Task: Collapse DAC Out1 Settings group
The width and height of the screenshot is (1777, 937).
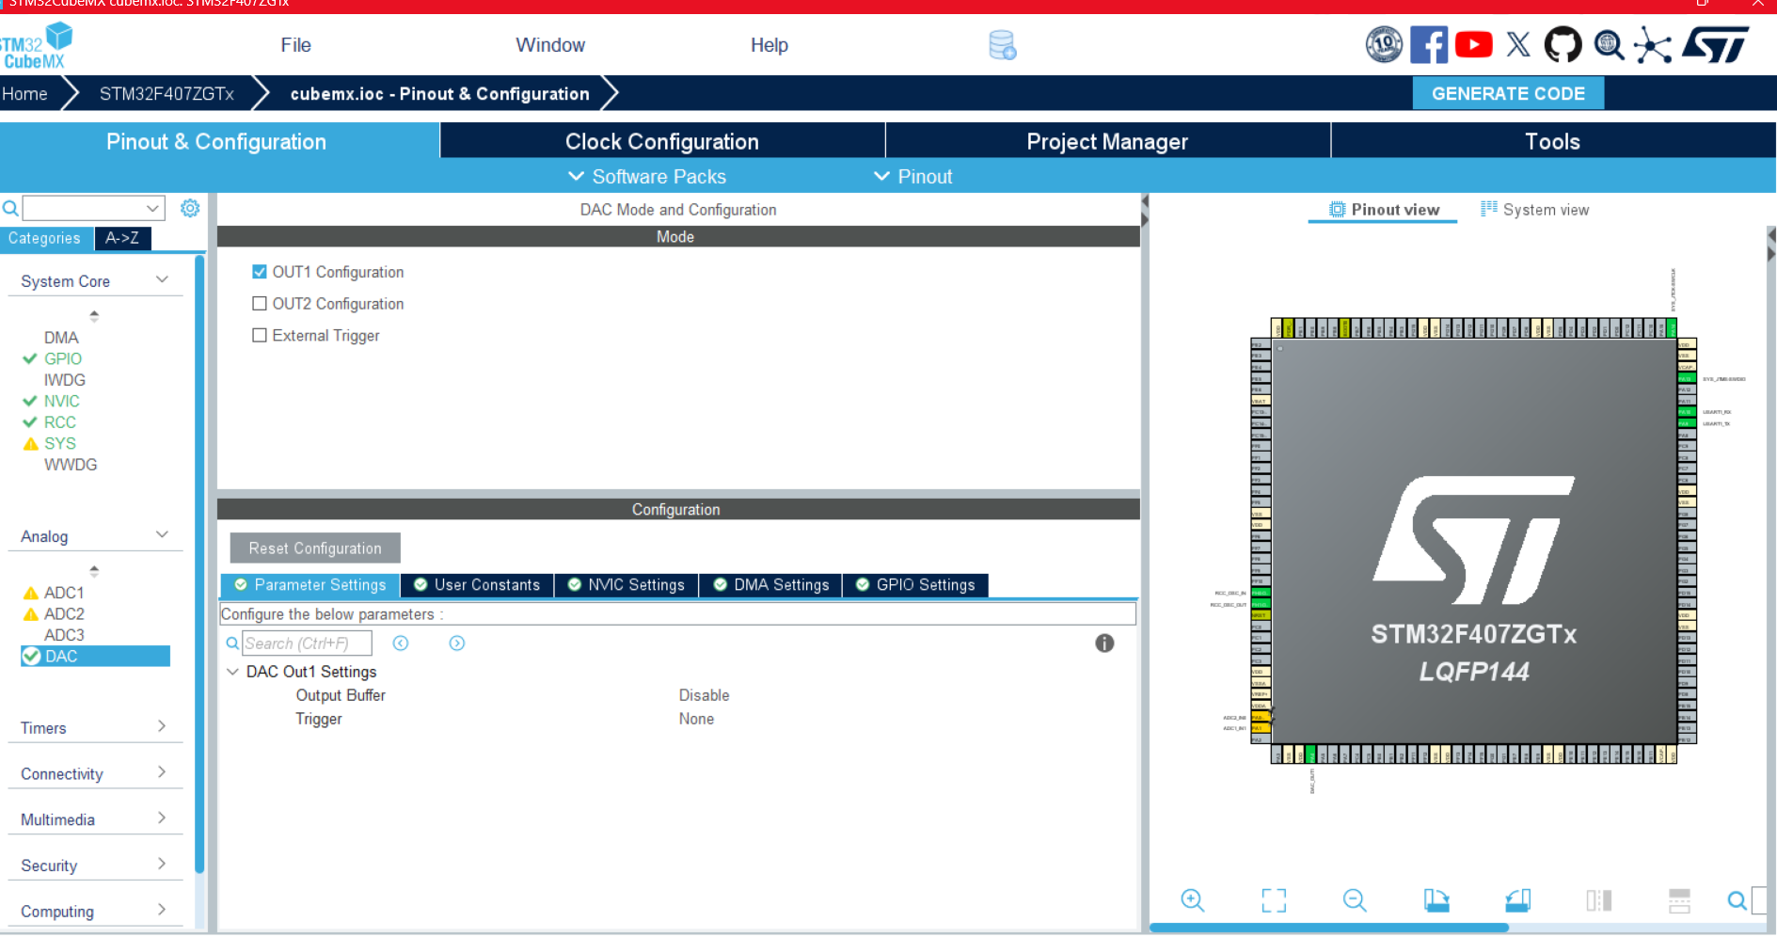Action: pos(232,672)
